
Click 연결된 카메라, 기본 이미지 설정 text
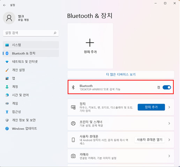pyautogui.click(x=98, y=158)
